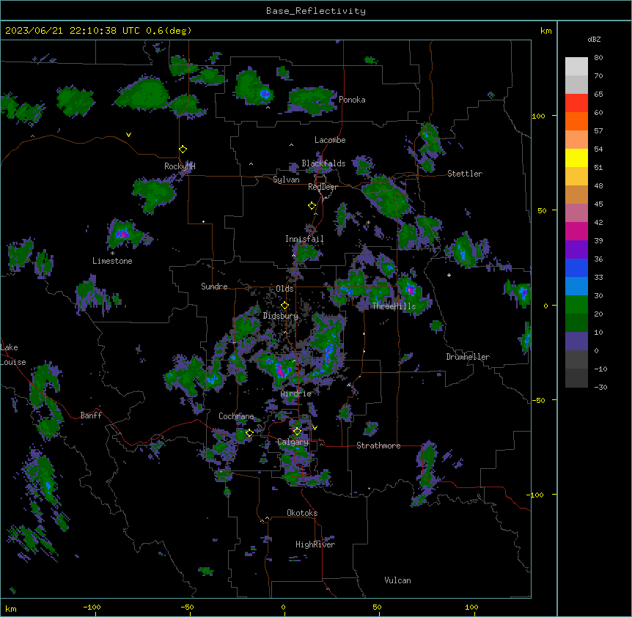Pick the blue 36 dBZ legend swatch

(x=576, y=267)
